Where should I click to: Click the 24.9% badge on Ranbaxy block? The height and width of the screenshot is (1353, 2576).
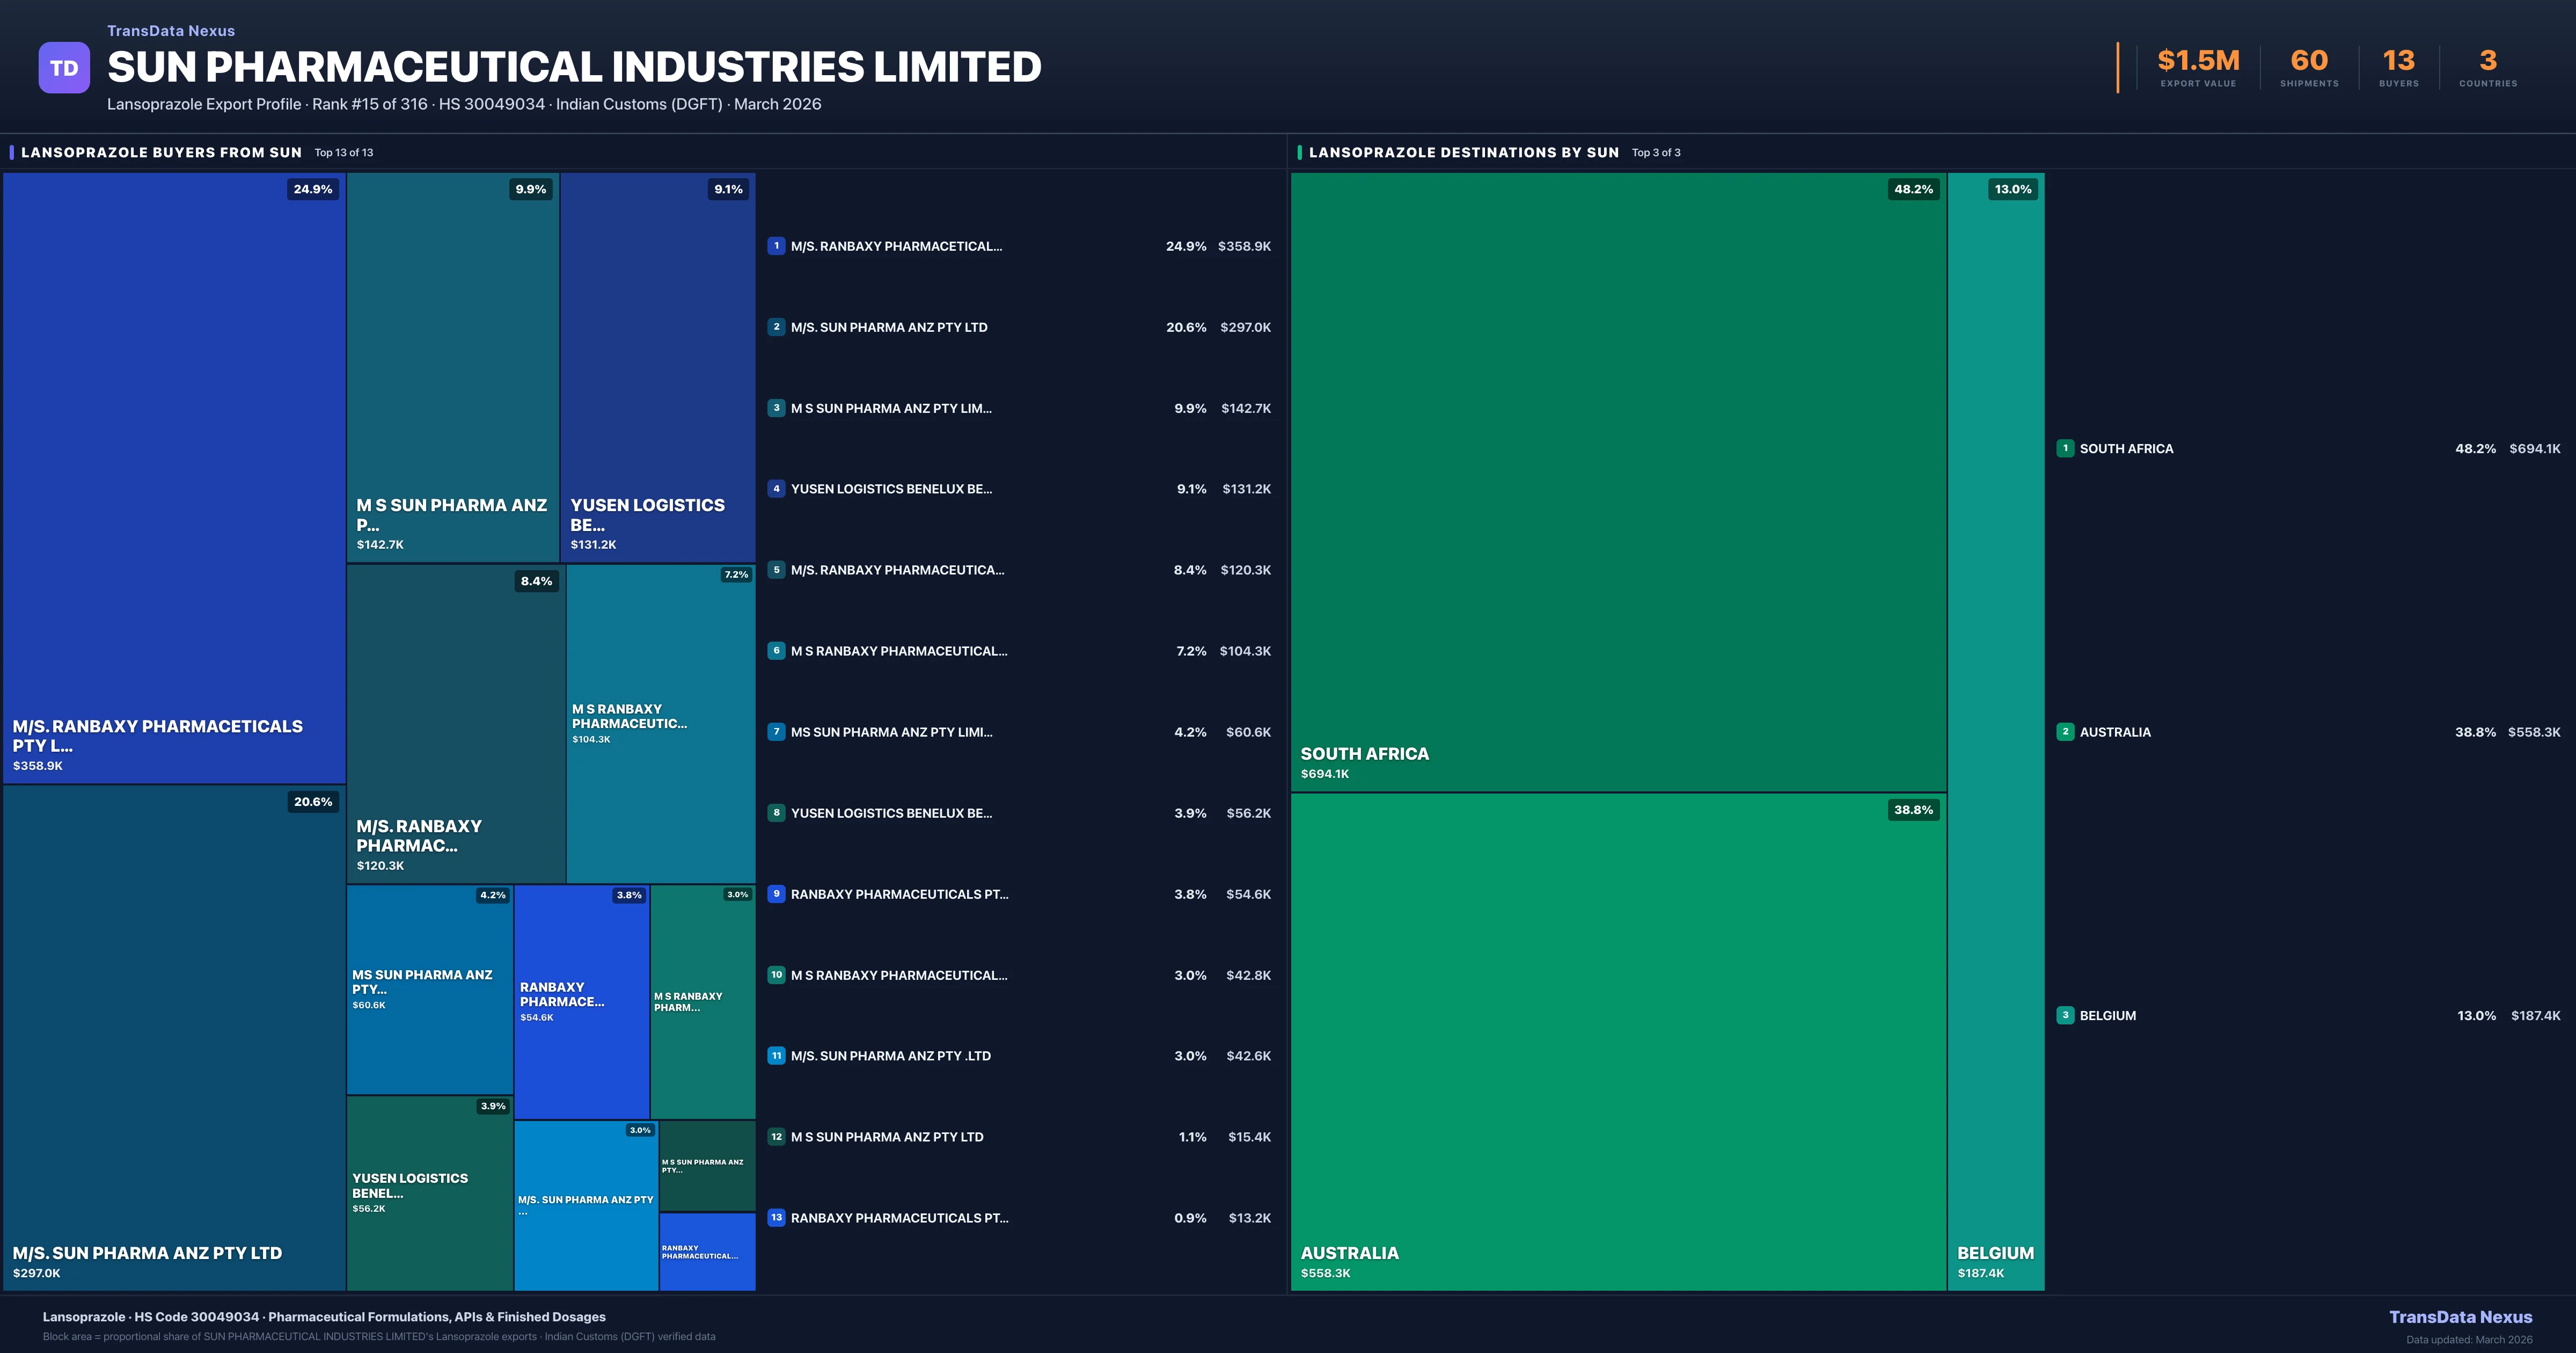[x=313, y=189]
